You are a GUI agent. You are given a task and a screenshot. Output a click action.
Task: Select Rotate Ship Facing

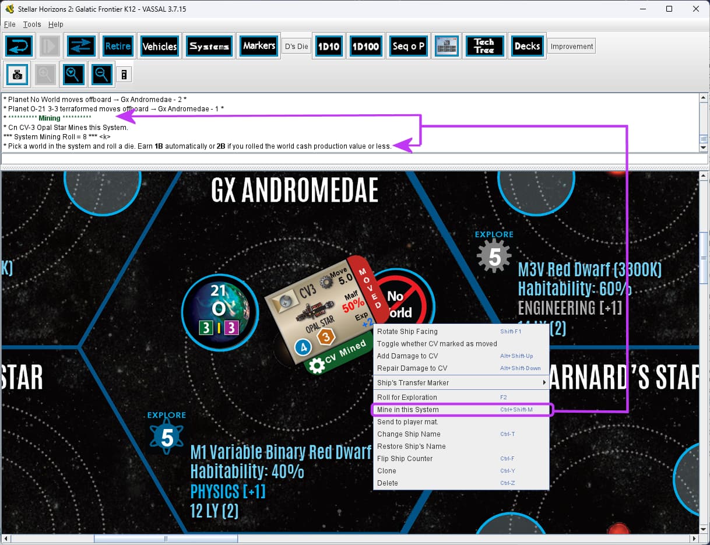click(461, 332)
